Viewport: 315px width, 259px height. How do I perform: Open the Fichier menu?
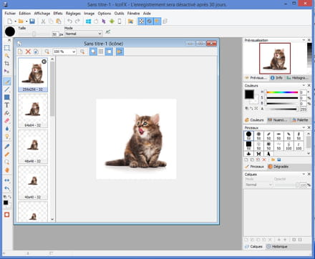pyautogui.click(x=10, y=14)
